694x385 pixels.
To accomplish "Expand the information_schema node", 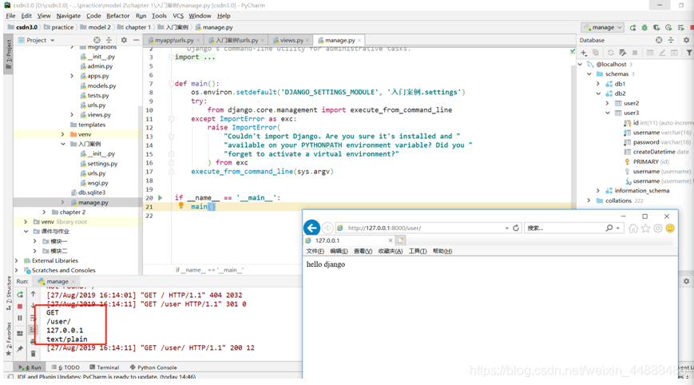I will point(598,191).
